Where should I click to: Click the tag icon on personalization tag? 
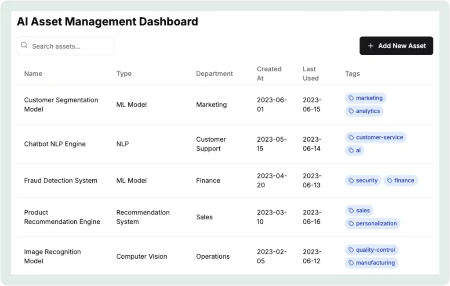[351, 223]
